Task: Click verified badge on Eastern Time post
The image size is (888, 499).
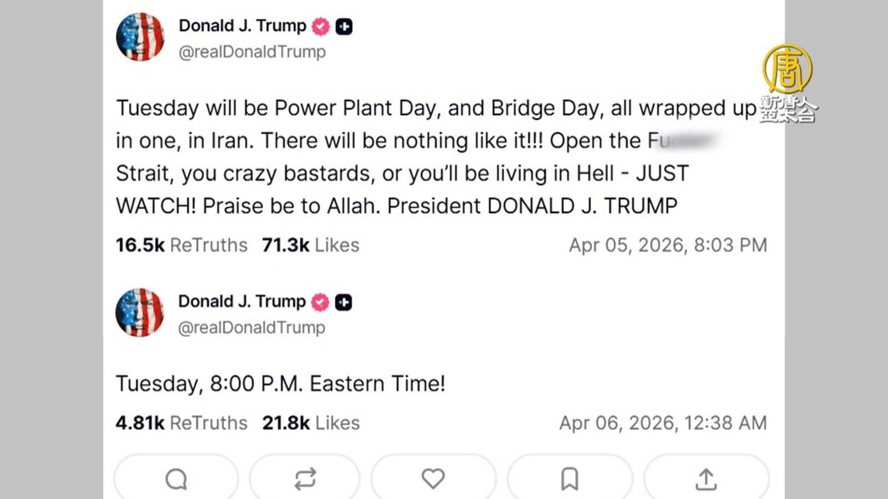Action: 320,302
